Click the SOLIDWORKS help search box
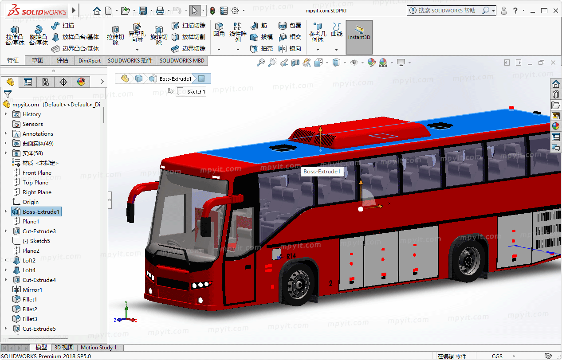This screenshot has height=360, width=562. [x=452, y=10]
